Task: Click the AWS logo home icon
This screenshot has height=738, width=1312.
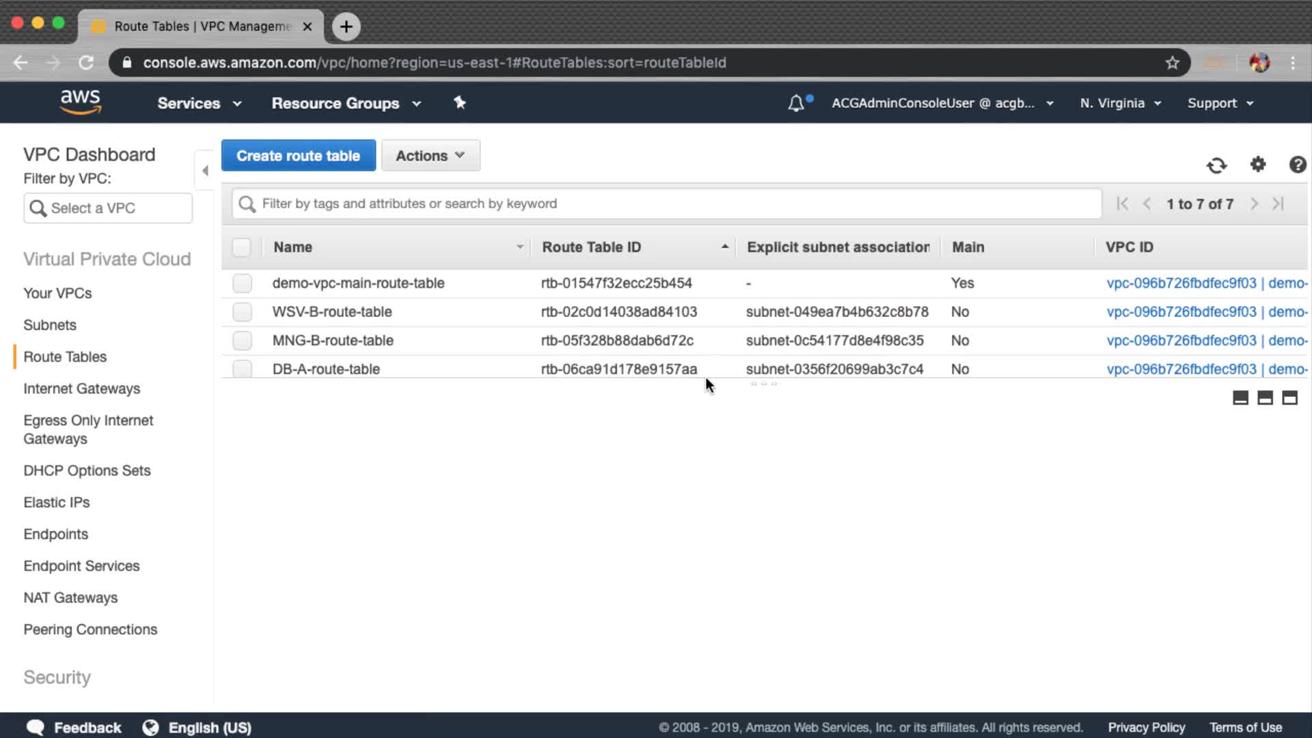Action: pos(81,102)
